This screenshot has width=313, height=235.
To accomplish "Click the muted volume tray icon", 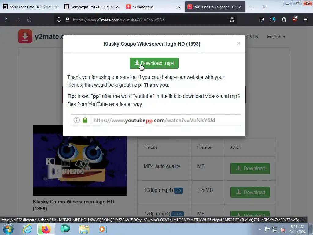I will click(282, 229).
